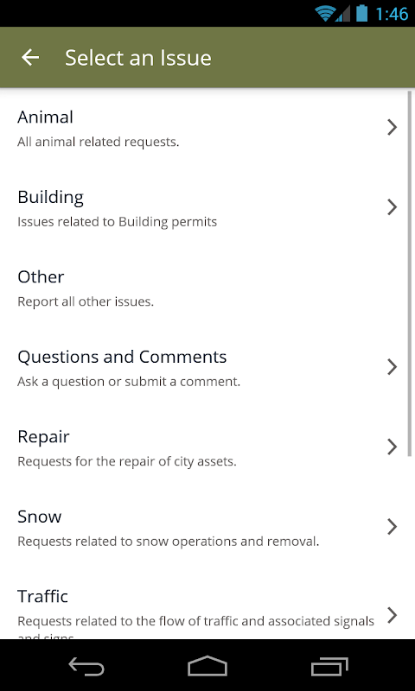The image size is (415, 691).
Task: Open Android Recent apps button
Action: [329, 666]
